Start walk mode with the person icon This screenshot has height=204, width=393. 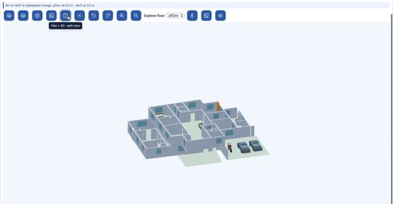point(192,16)
